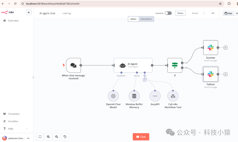
Task: Open the workflow options three-dot menu
Action: tap(213, 13)
